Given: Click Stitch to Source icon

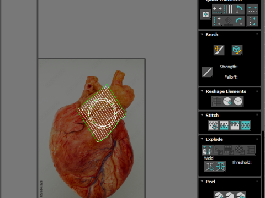Looking at the screenshot, I should pyautogui.click(x=235, y=125).
